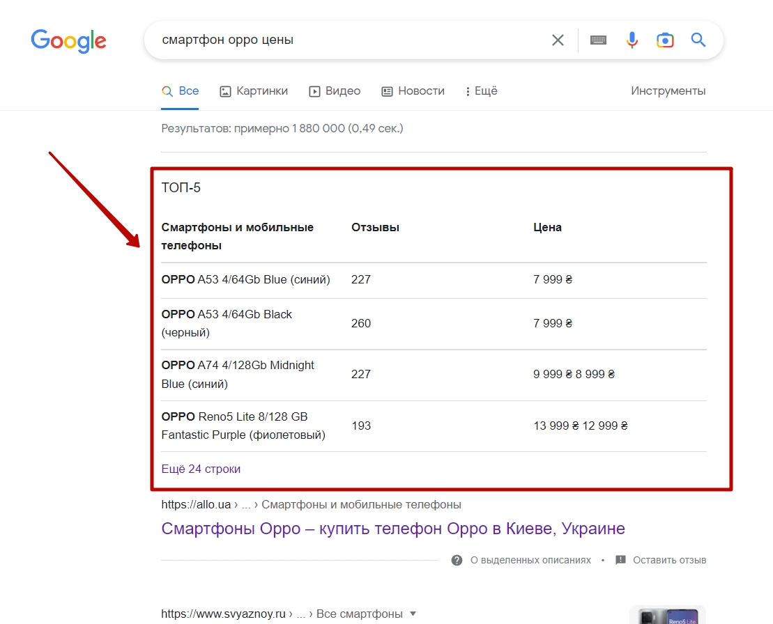This screenshot has height=624, width=773.
Task: Click the Google logo
Action: point(68,40)
